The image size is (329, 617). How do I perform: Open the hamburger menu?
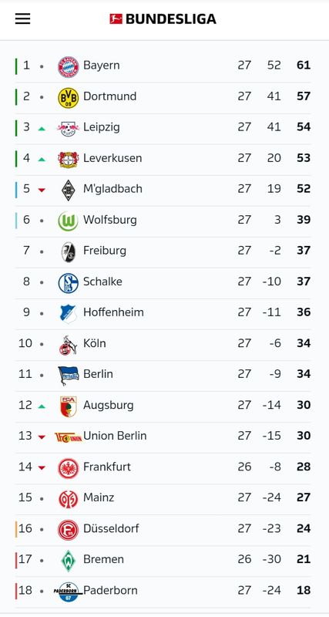(23, 19)
